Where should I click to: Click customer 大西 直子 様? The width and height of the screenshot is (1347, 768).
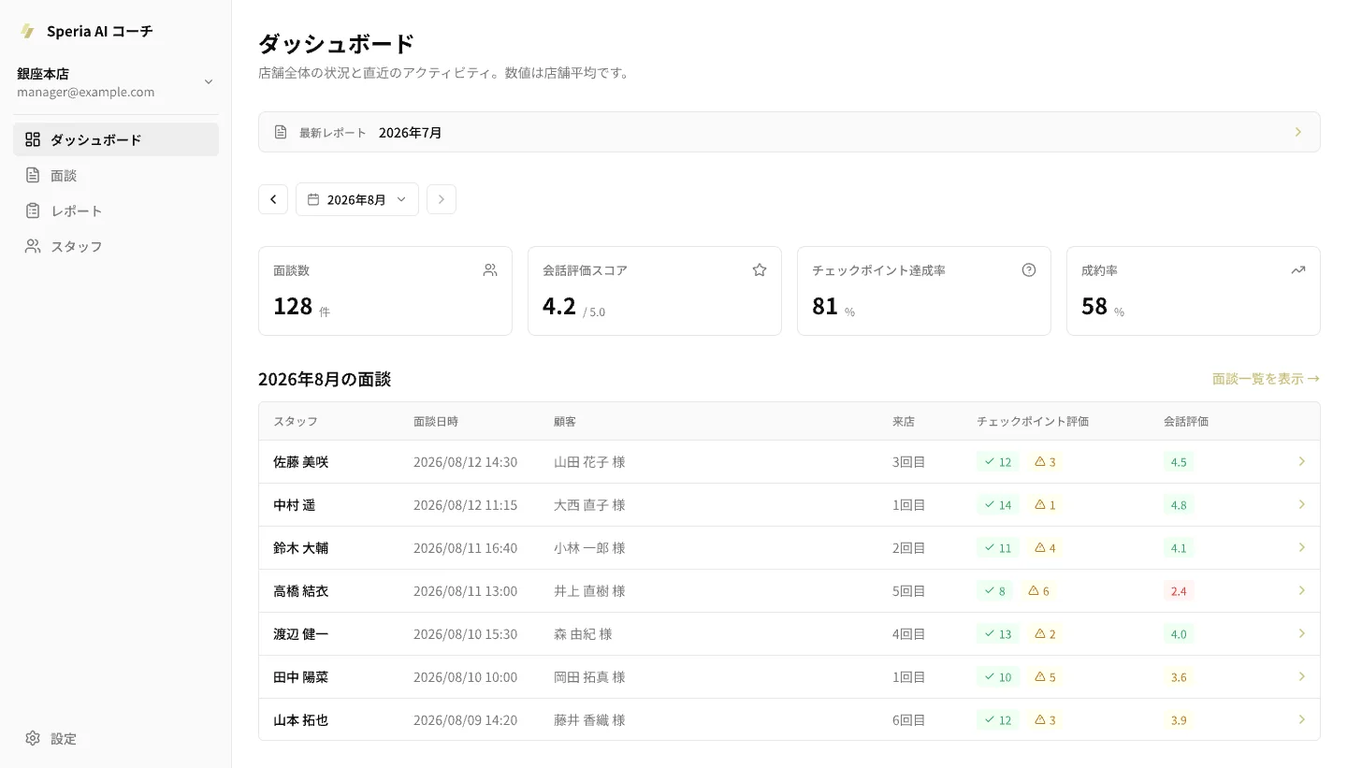pyautogui.click(x=589, y=505)
